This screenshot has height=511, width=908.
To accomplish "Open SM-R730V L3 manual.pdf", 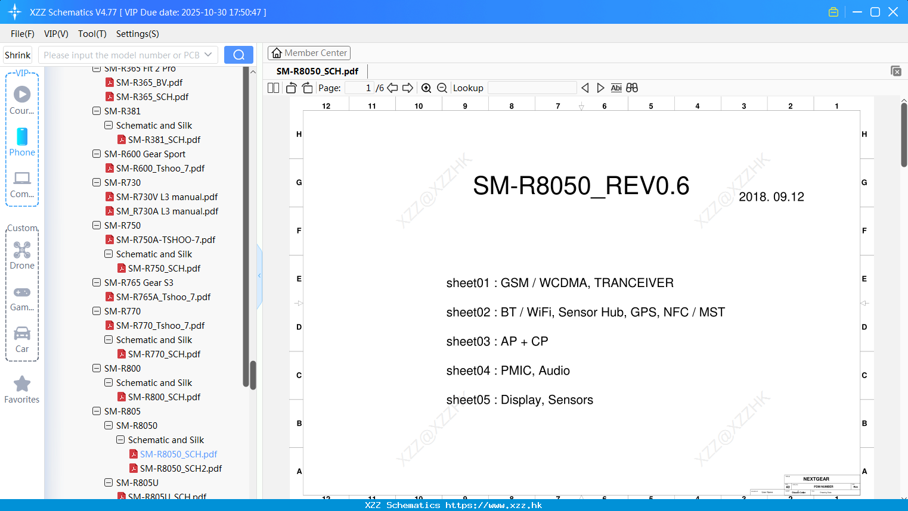I will (x=167, y=197).
